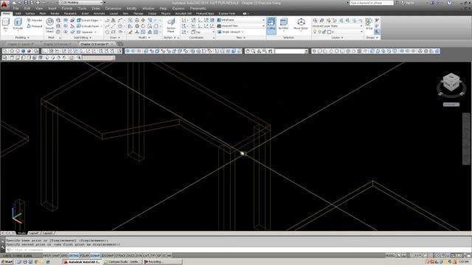Choose the Polysolid tool
This screenshot has width=472, height=265.
point(35,20)
